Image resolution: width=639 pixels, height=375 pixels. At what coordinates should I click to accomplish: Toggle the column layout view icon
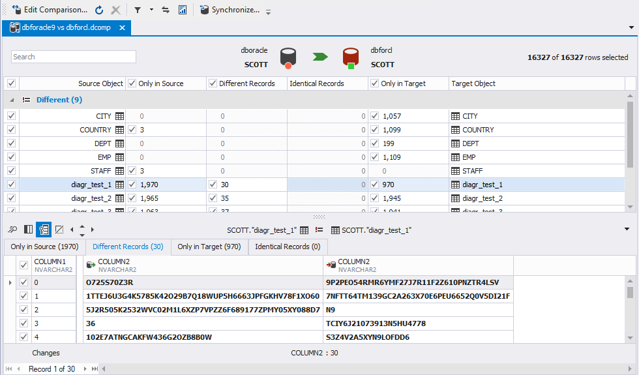tap(28, 230)
